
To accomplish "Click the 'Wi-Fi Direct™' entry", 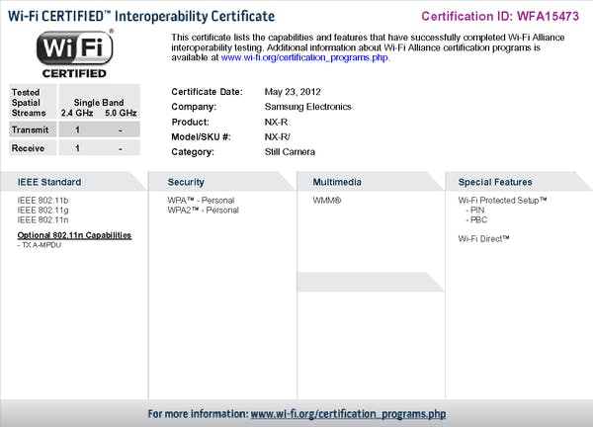I will (483, 239).
